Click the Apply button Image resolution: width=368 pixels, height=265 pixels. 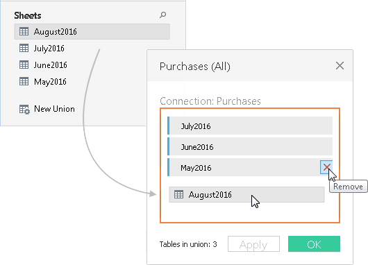[x=253, y=244]
